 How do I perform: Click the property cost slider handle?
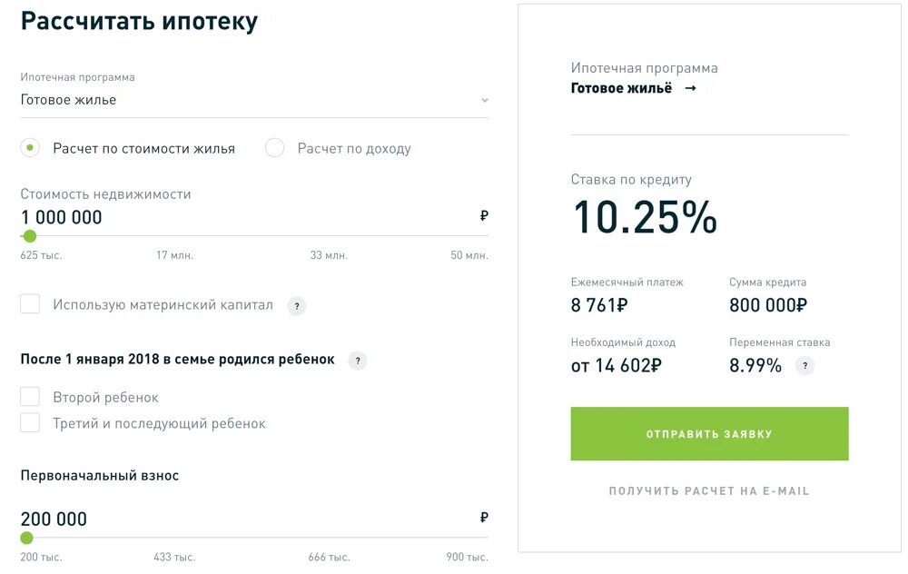[29, 236]
